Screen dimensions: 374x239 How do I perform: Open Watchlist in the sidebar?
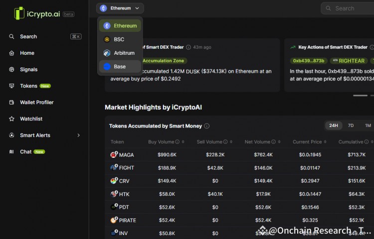tap(31, 119)
